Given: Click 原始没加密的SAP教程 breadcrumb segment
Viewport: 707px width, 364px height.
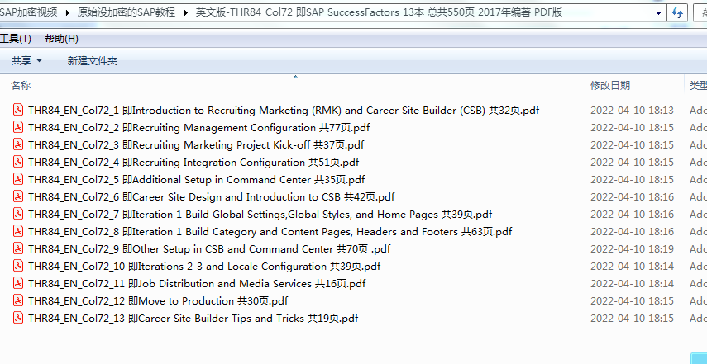Looking at the screenshot, I should coord(127,12).
